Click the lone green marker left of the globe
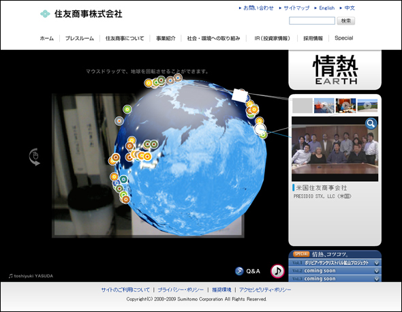 coord(127,110)
